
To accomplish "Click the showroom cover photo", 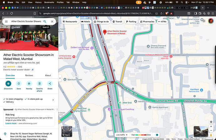I will (x=29, y=37).
